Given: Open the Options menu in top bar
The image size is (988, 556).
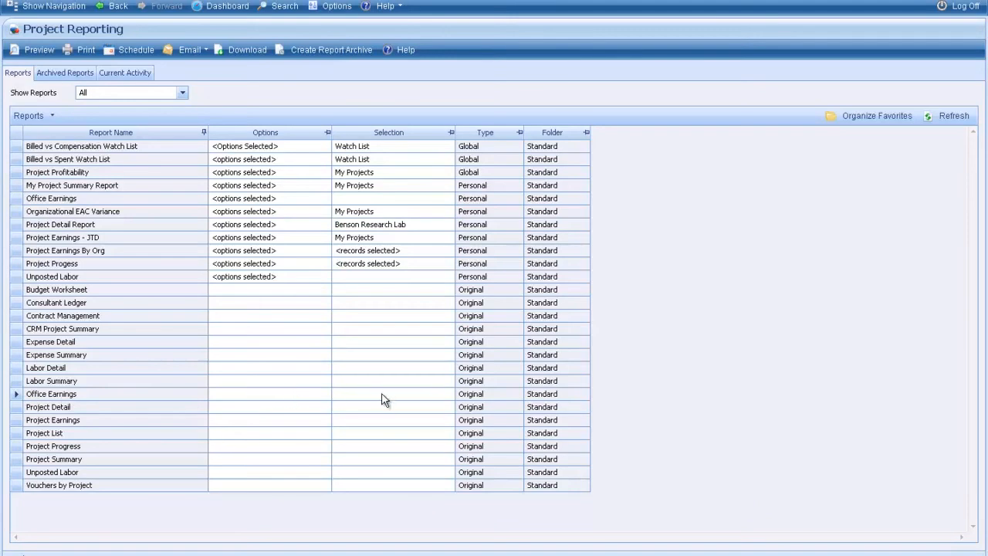Looking at the screenshot, I should point(337,5).
